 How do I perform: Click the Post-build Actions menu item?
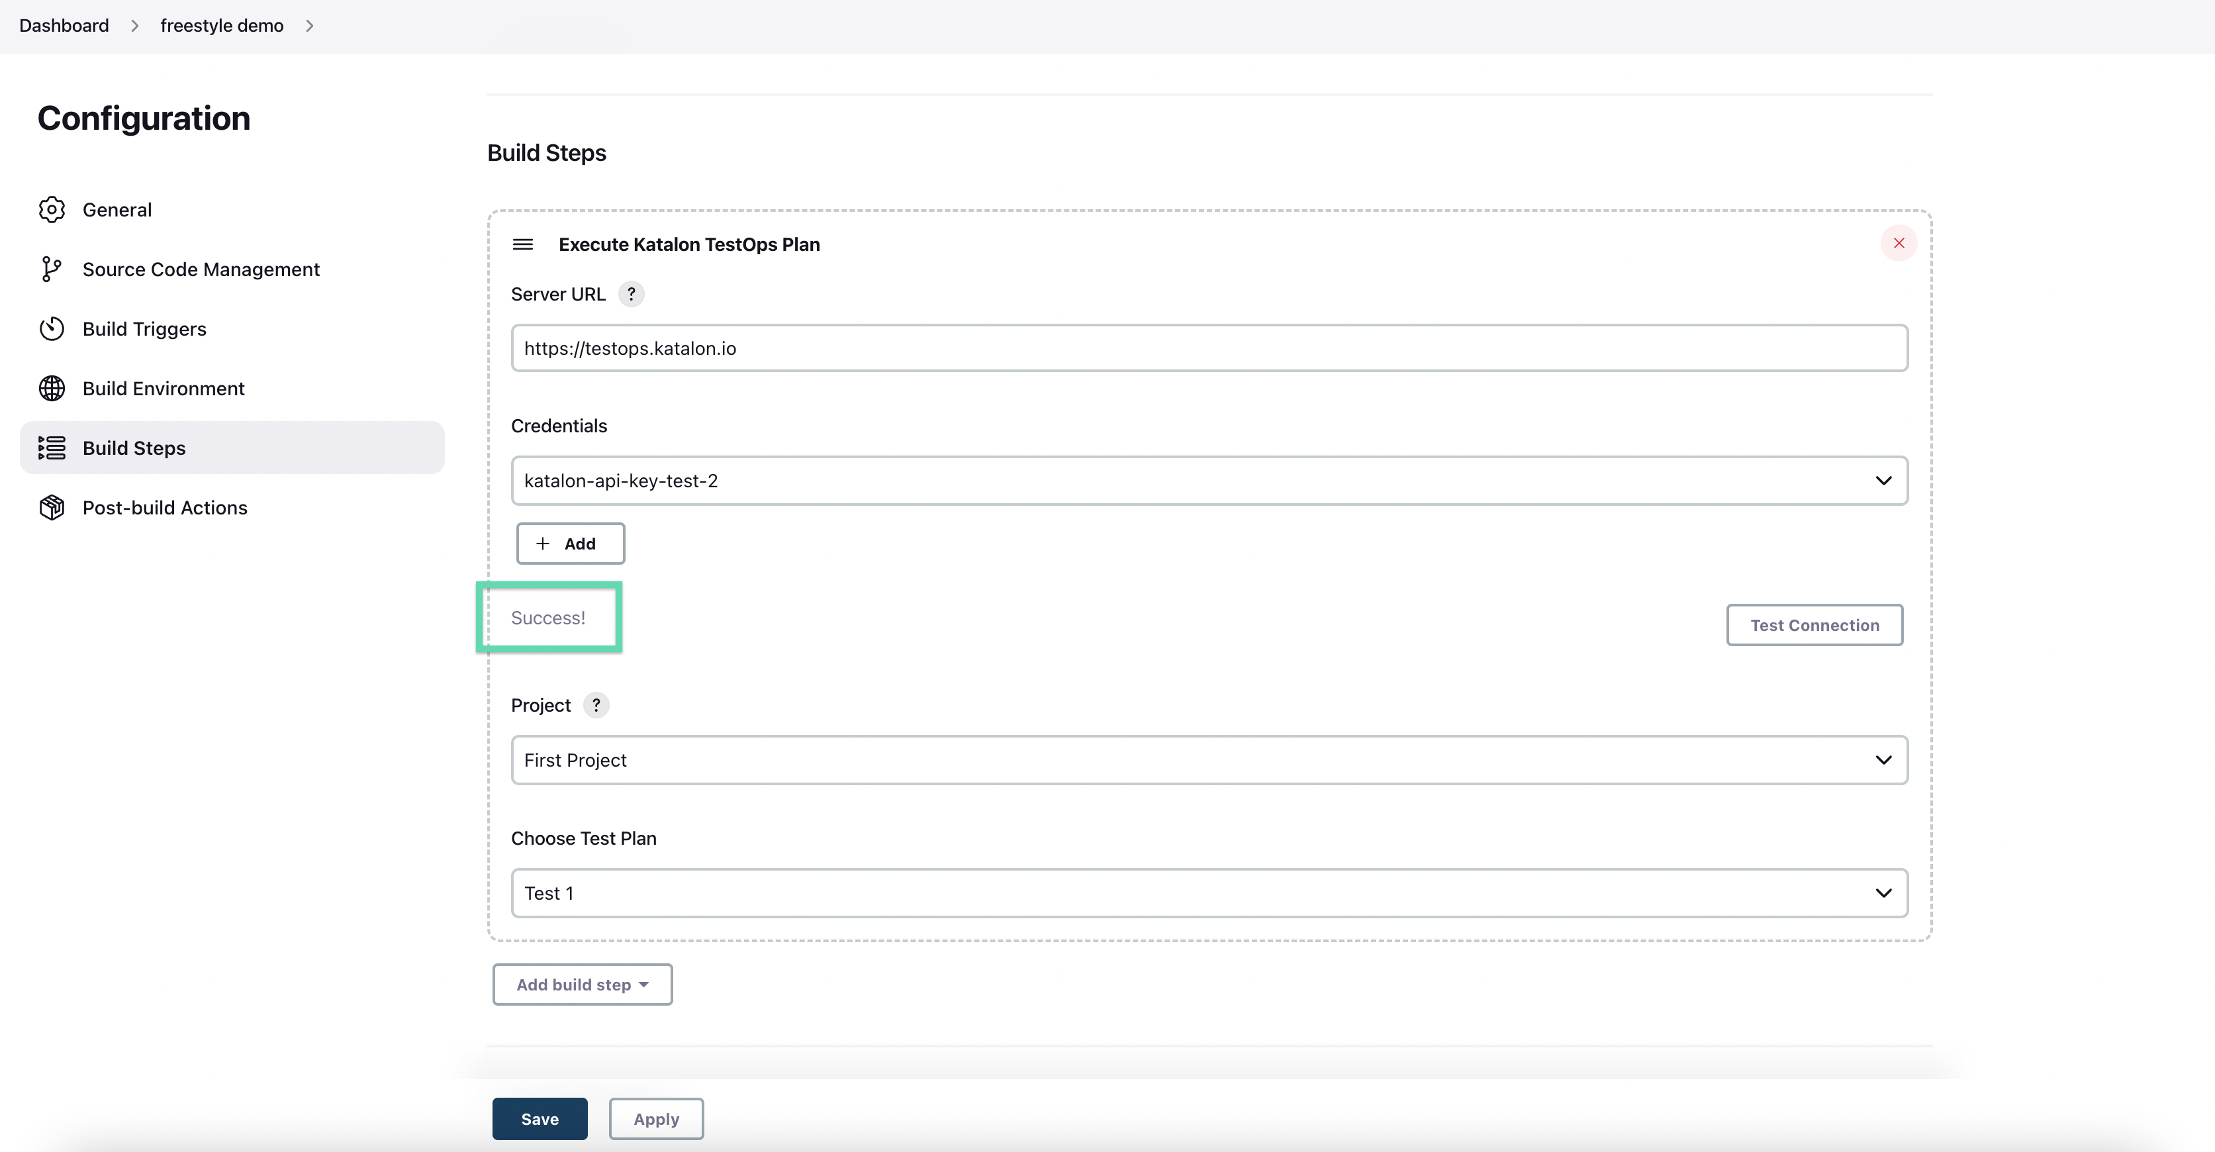point(164,507)
